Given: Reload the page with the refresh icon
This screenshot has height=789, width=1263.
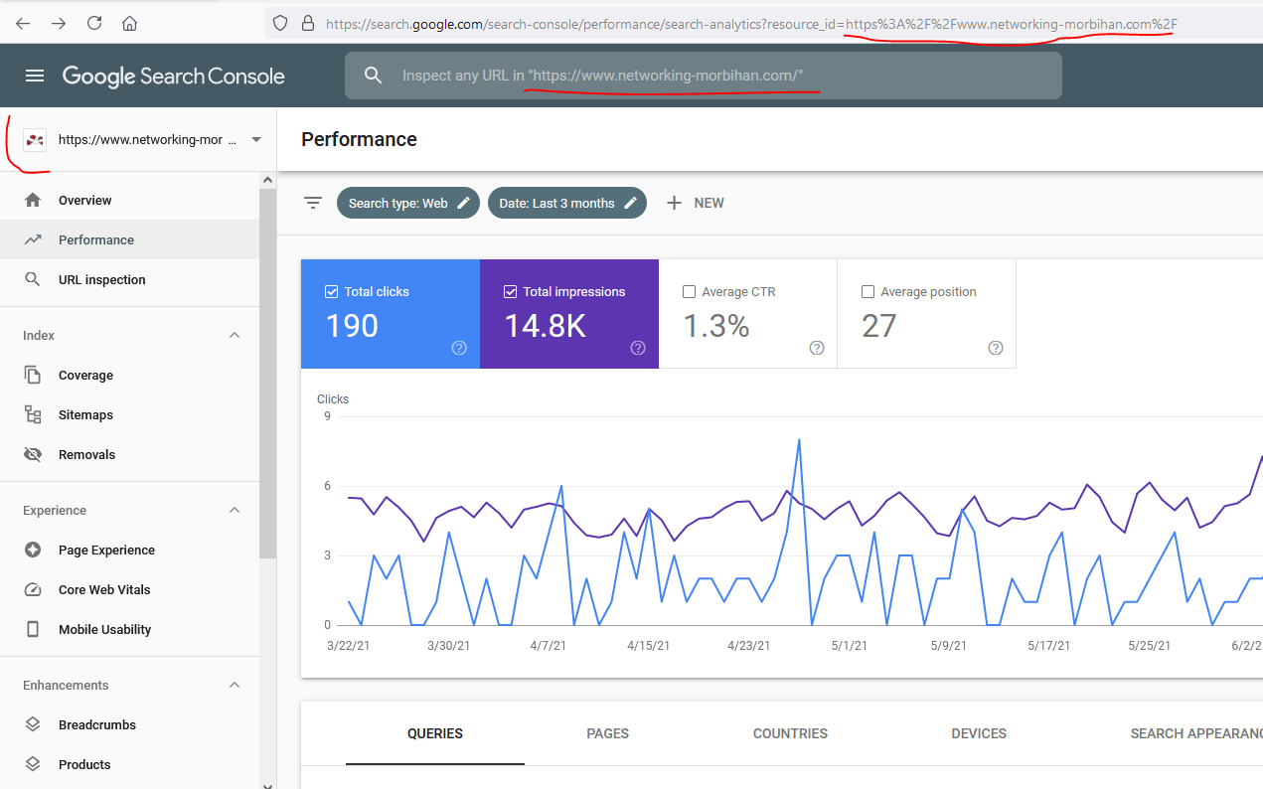Looking at the screenshot, I should click(94, 23).
